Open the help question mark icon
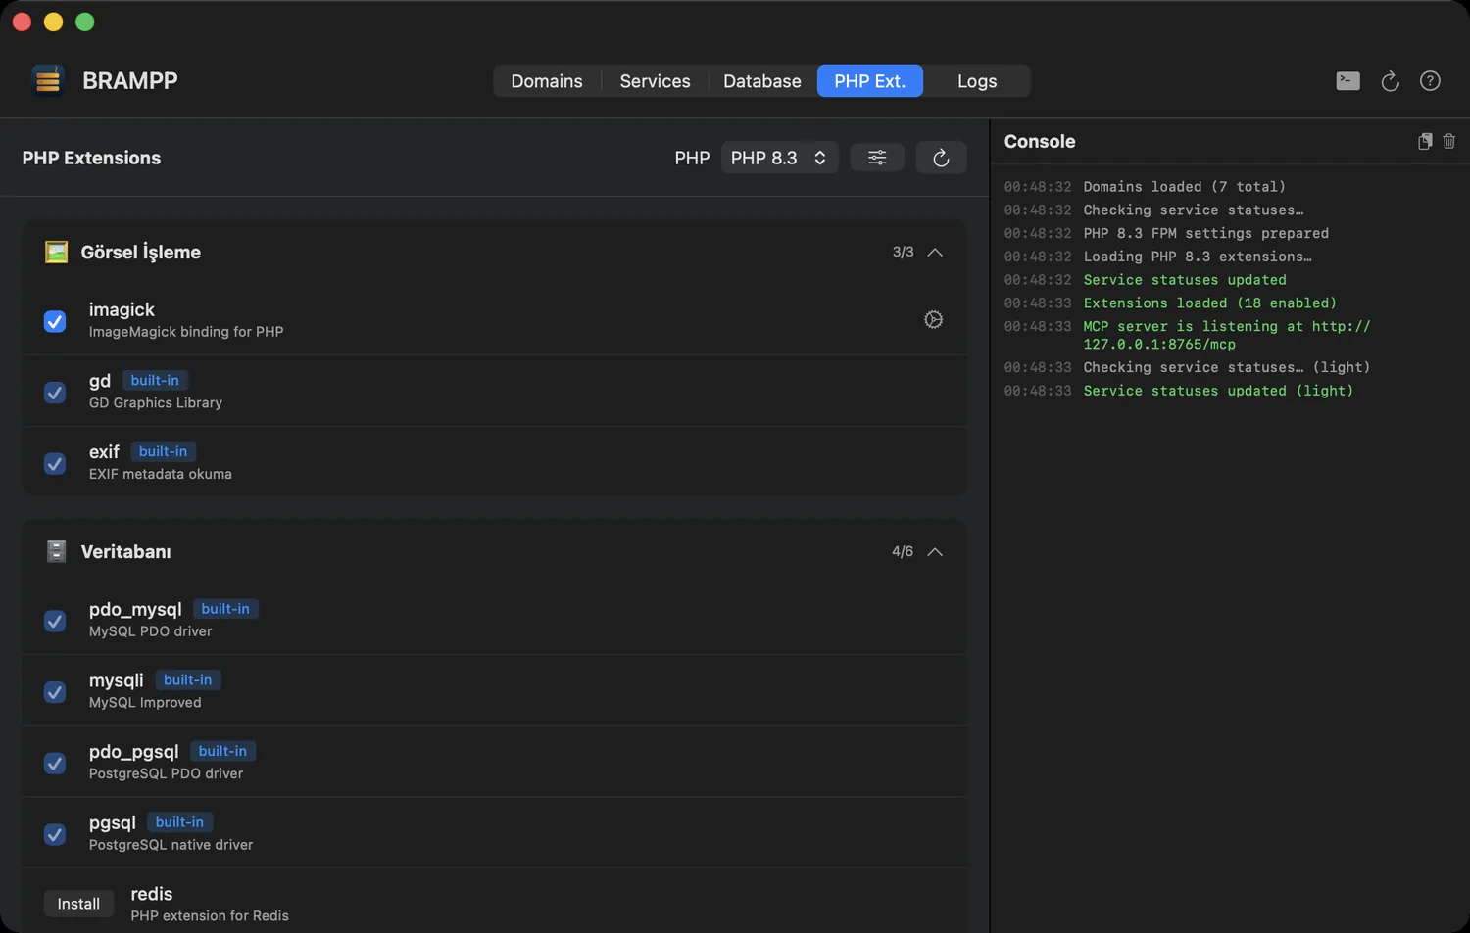Image resolution: width=1470 pixels, height=933 pixels. click(x=1430, y=81)
